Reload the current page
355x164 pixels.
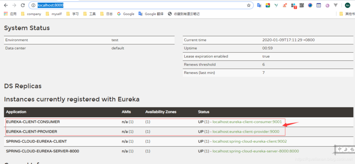click(23, 5)
